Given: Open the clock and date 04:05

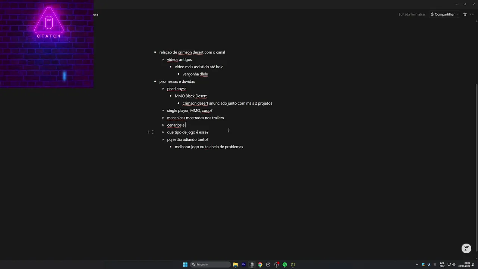Looking at the screenshot, I should 464,265.
